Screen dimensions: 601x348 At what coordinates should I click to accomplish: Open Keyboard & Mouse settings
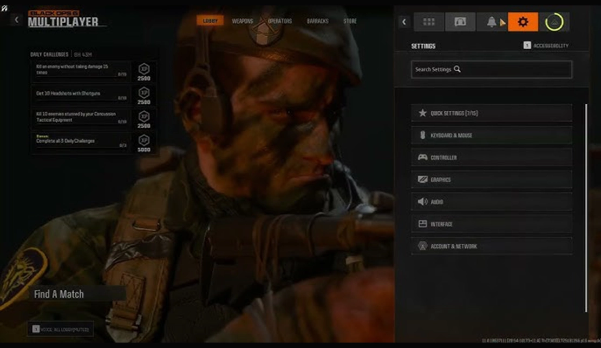(491, 135)
